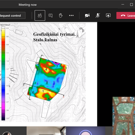Open the participants panel icon
This screenshot has height=135, width=135.
(40, 15)
